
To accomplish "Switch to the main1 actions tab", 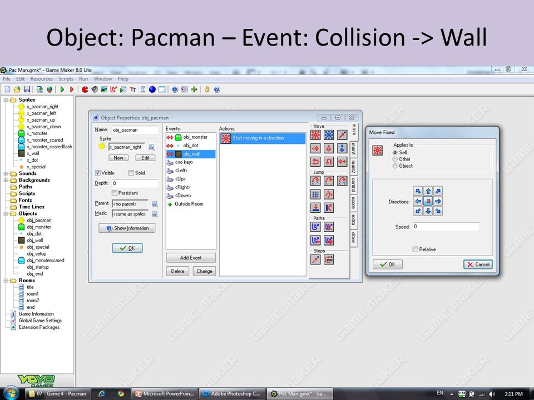I will pos(354,149).
